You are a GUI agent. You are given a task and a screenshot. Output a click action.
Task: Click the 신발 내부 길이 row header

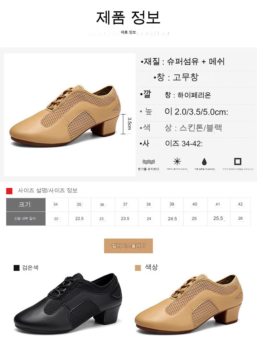(x=26, y=219)
